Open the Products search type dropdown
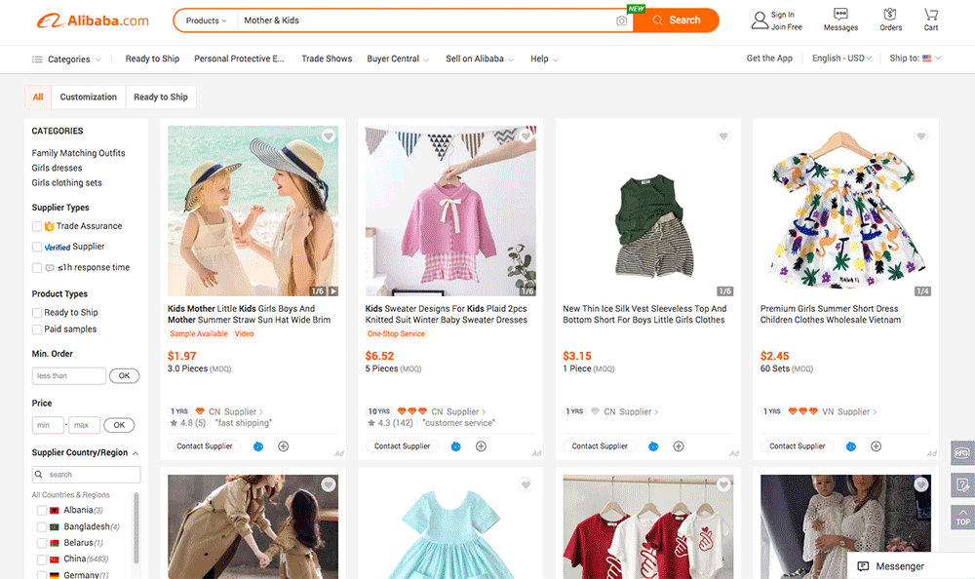975x579 pixels. coord(206,20)
